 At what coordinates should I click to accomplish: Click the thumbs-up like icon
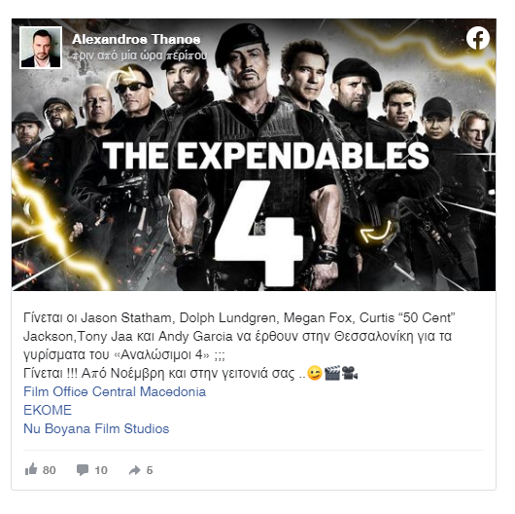[31, 469]
